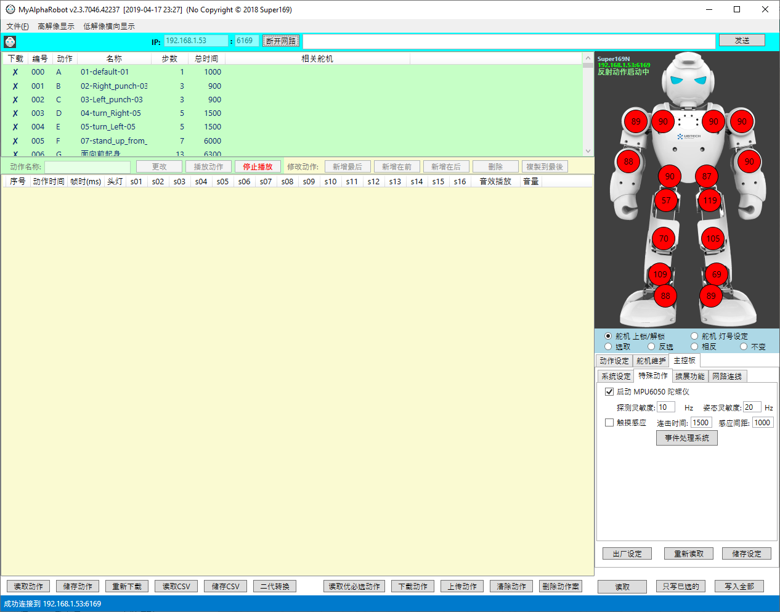Screen dimensions: 780x612
Task: Click the 断开网路 disconnect button
Action: pyautogui.click(x=281, y=41)
